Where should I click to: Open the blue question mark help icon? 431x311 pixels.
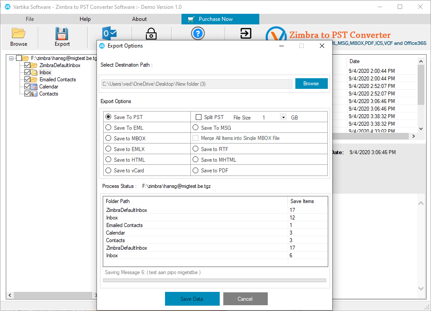198,33
